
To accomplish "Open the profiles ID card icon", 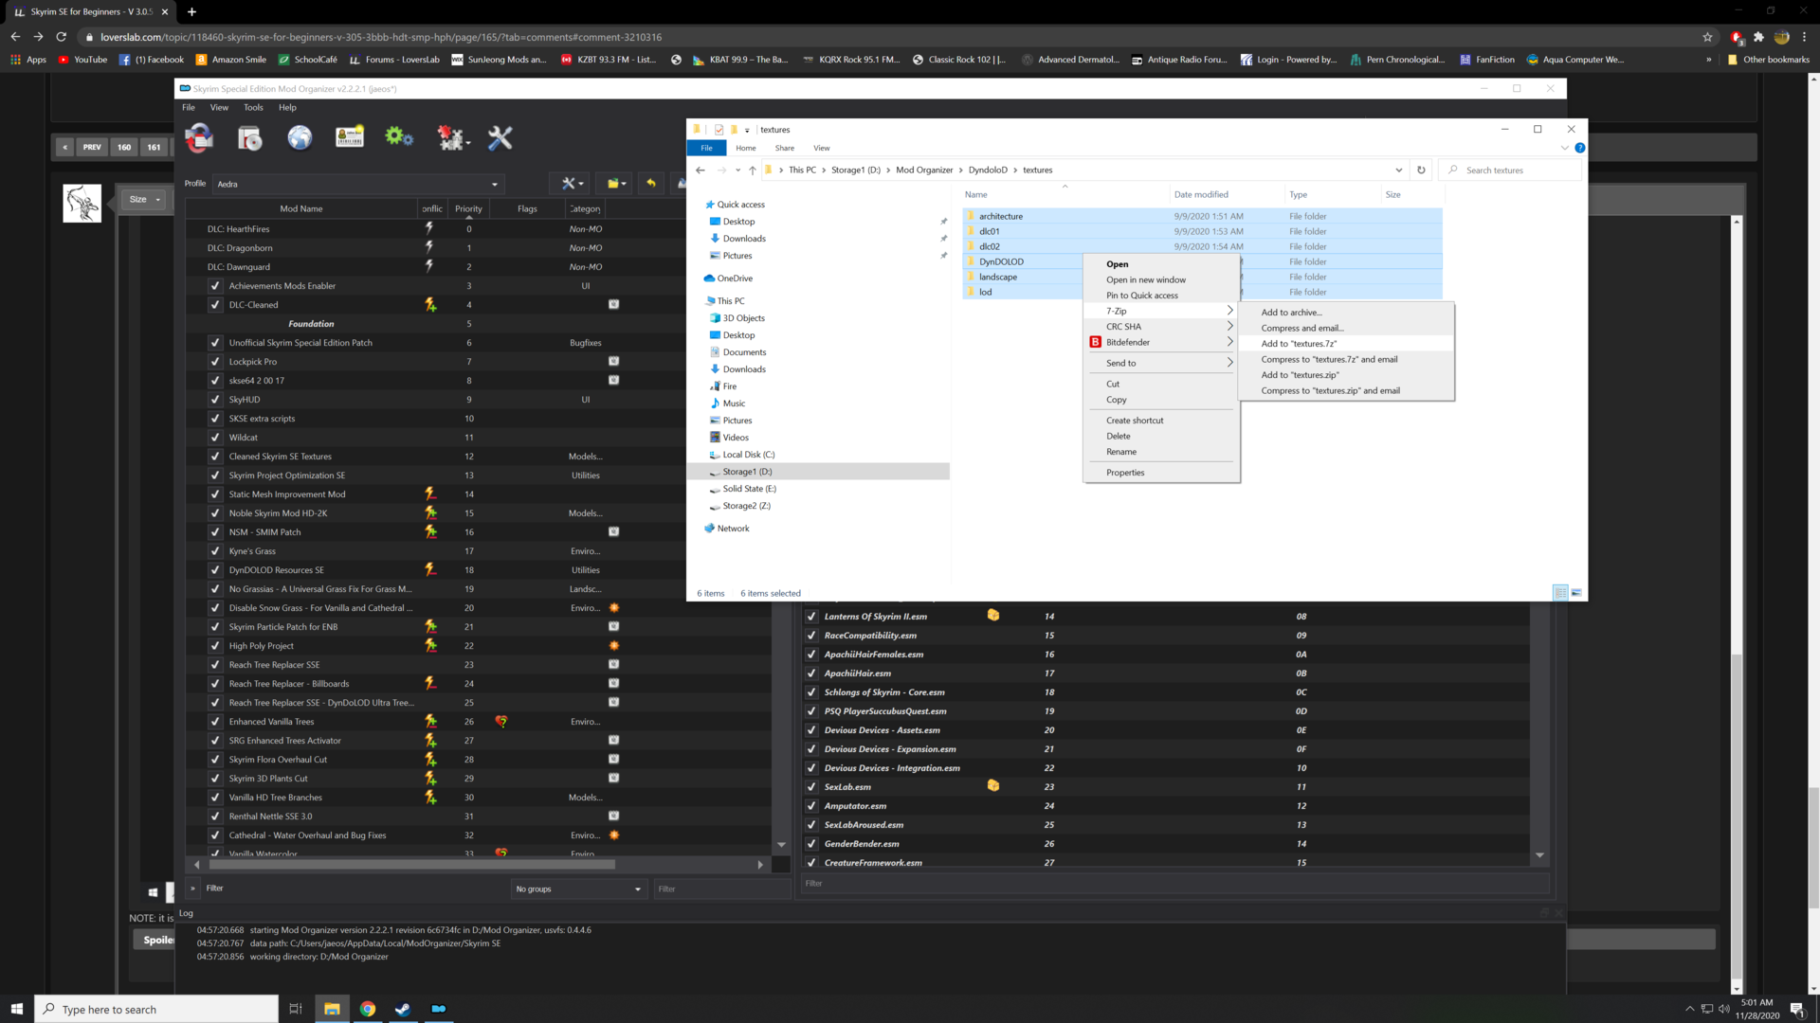I will [350, 138].
